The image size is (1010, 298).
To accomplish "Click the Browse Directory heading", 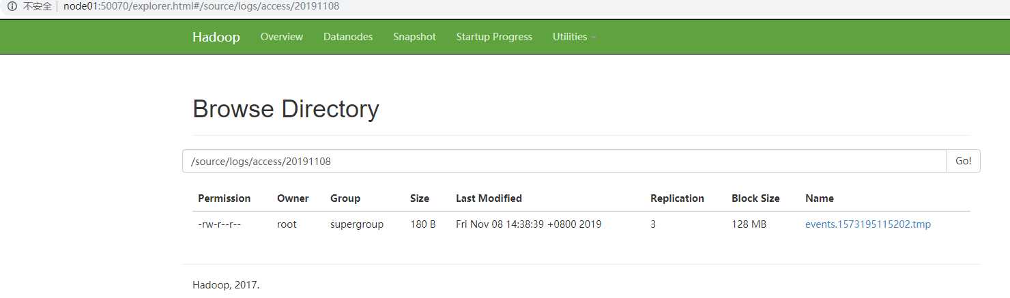I will (285, 109).
